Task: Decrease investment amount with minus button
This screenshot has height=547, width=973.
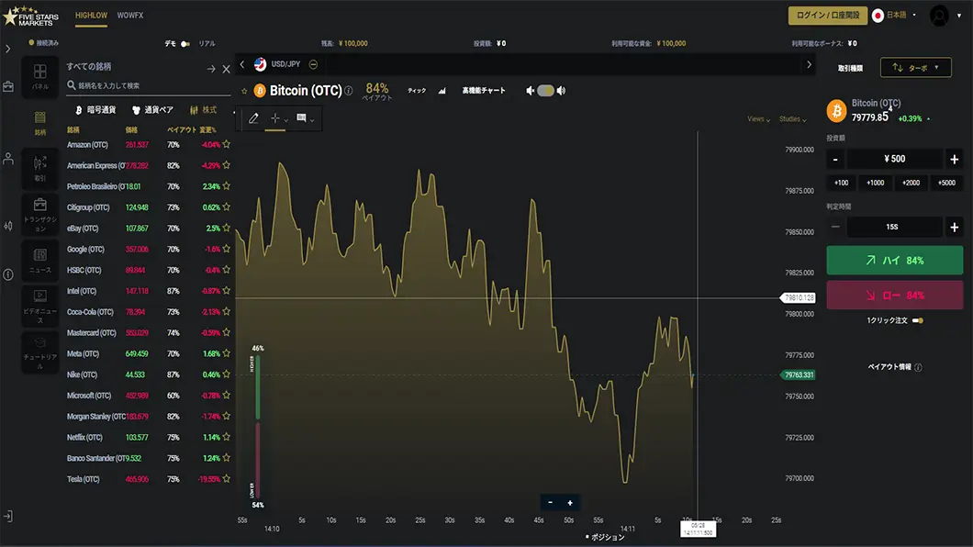Action: [x=835, y=160]
